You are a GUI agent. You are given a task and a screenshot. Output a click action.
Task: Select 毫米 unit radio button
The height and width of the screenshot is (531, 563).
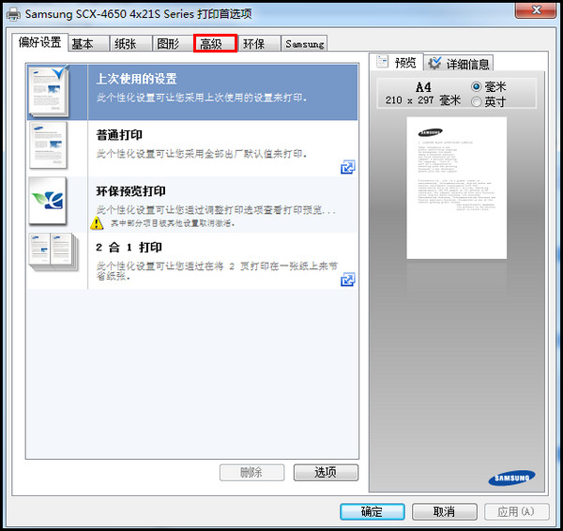(476, 86)
